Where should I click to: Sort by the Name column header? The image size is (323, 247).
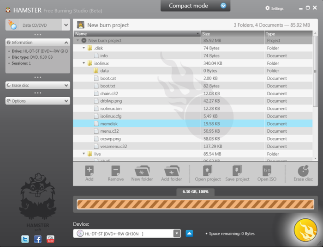pyautogui.click(x=137, y=34)
